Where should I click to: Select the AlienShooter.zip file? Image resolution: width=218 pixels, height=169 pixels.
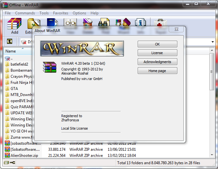[x=21, y=155]
